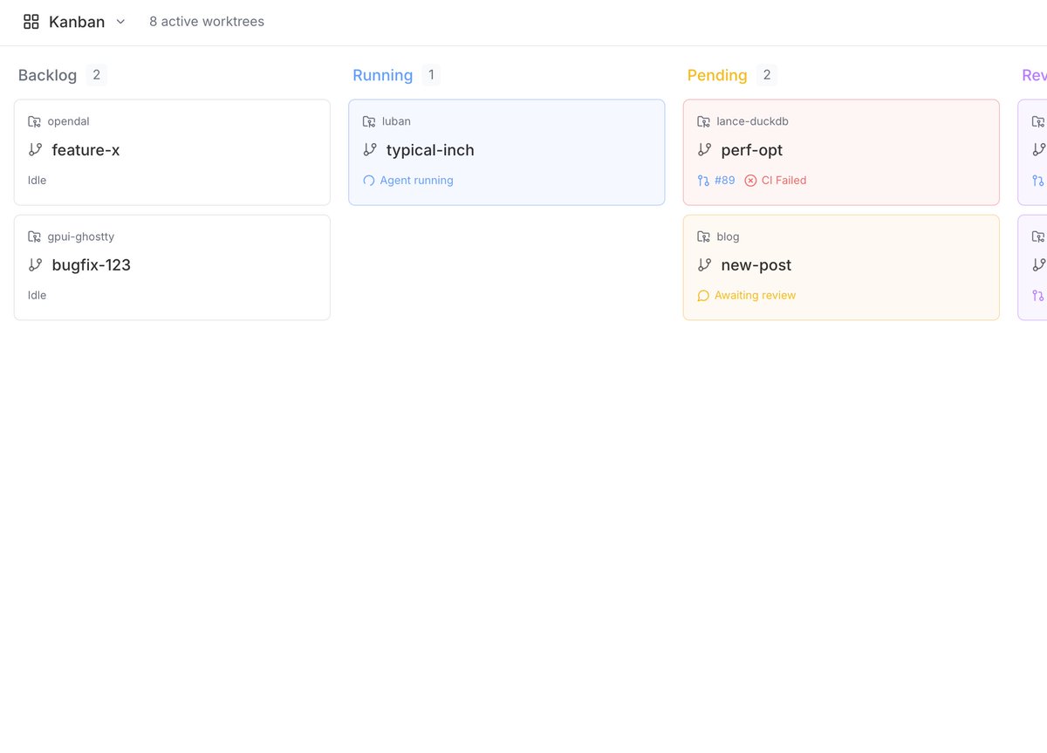The height and width of the screenshot is (753, 1047).
Task: Click the Awaiting review comment icon
Action: tap(703, 296)
